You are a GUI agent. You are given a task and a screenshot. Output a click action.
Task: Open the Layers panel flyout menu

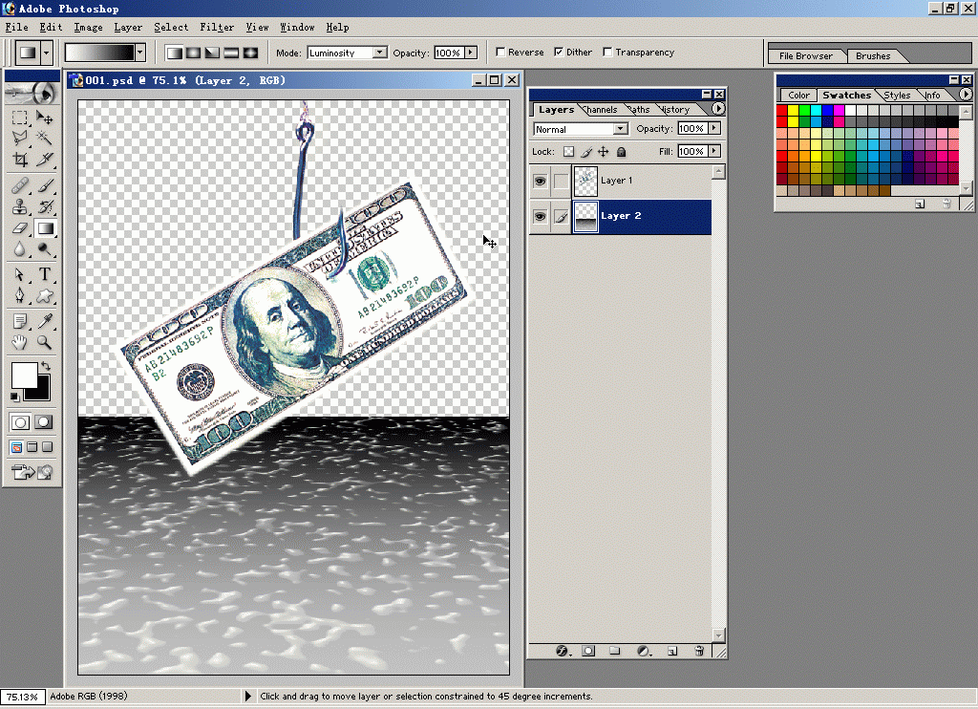pyautogui.click(x=718, y=109)
